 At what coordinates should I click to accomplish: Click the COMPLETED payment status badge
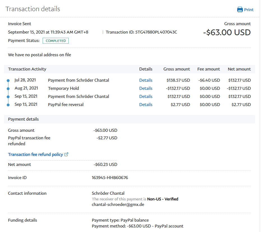click(56, 41)
